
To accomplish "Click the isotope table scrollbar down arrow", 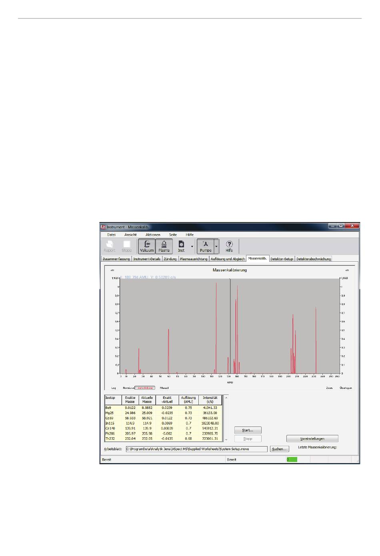I will click(226, 439).
